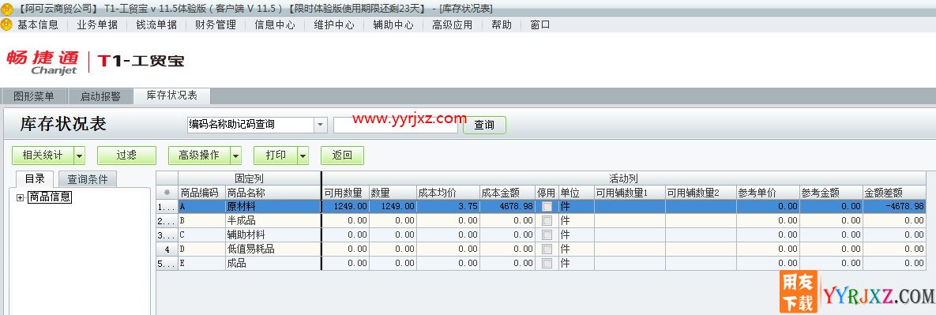Toggle 停用 checkbox for 半成品 row
The height and width of the screenshot is (315, 936).
coord(547,221)
